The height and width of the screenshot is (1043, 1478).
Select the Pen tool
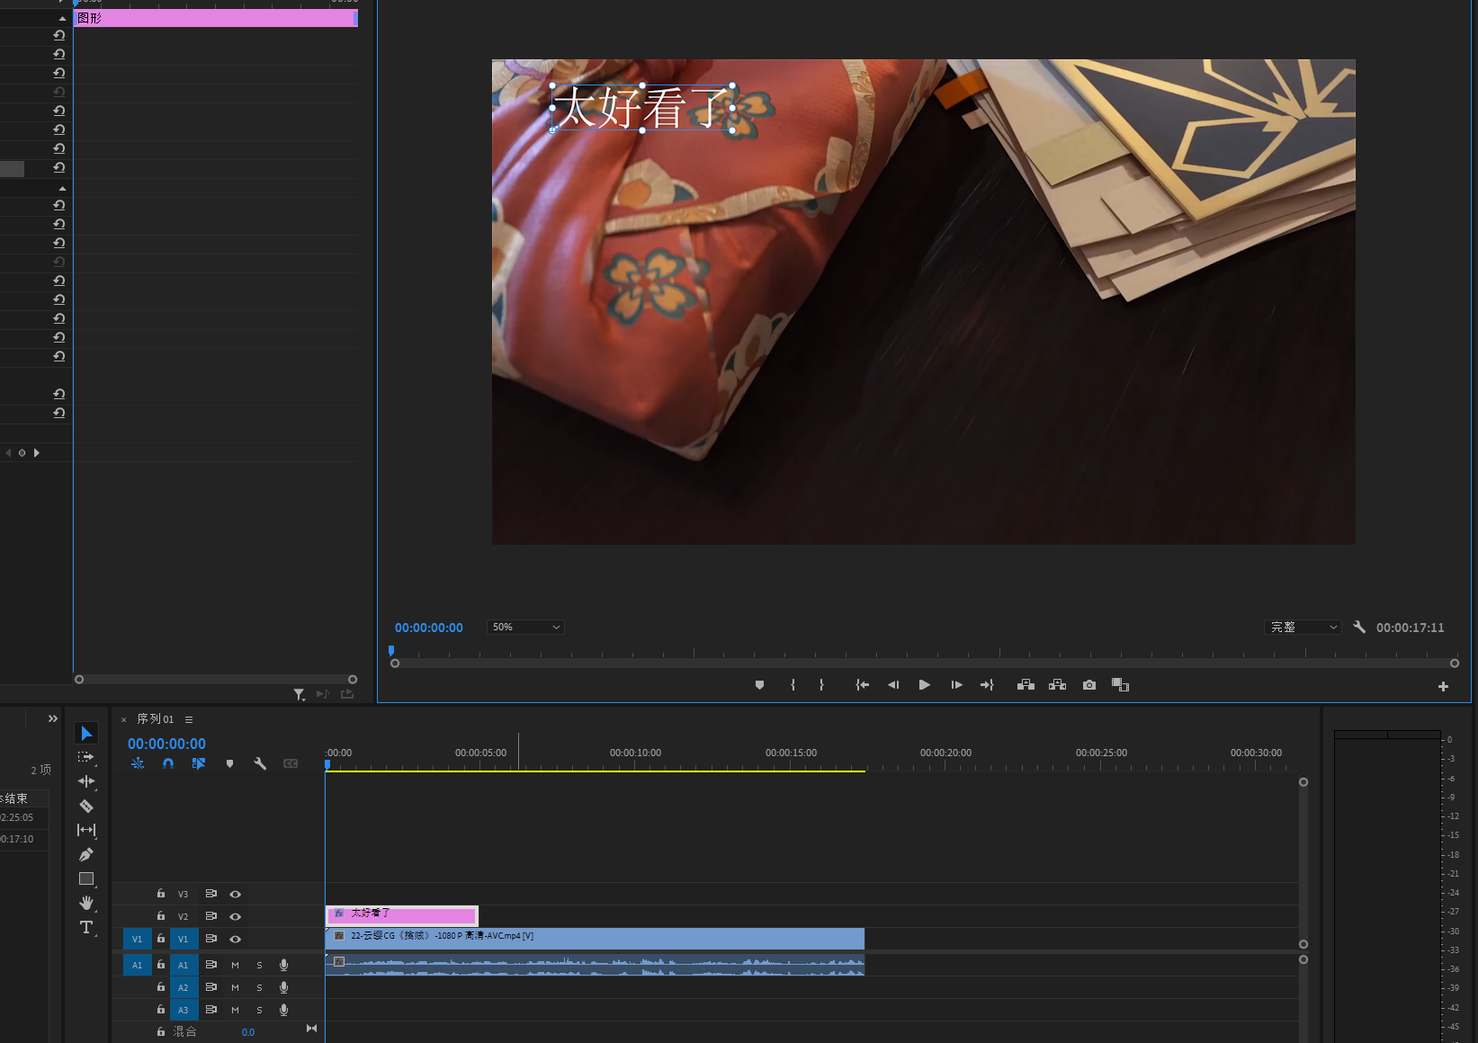pos(86,854)
